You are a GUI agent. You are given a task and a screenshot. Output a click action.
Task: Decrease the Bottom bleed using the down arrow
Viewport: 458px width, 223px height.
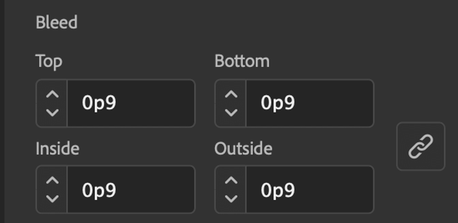click(x=231, y=112)
